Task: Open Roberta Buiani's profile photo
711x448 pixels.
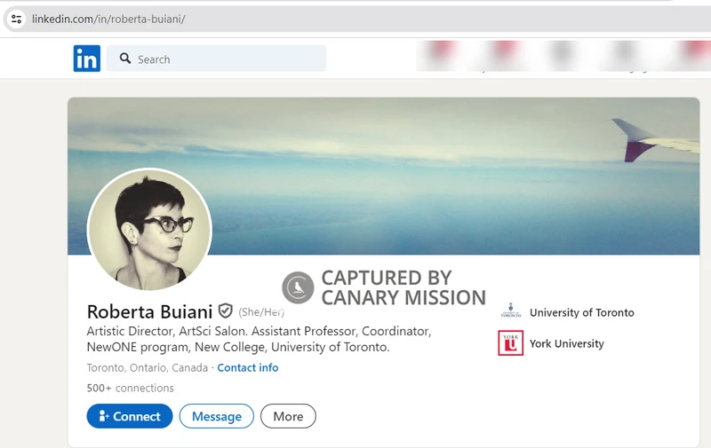Action: click(x=149, y=230)
